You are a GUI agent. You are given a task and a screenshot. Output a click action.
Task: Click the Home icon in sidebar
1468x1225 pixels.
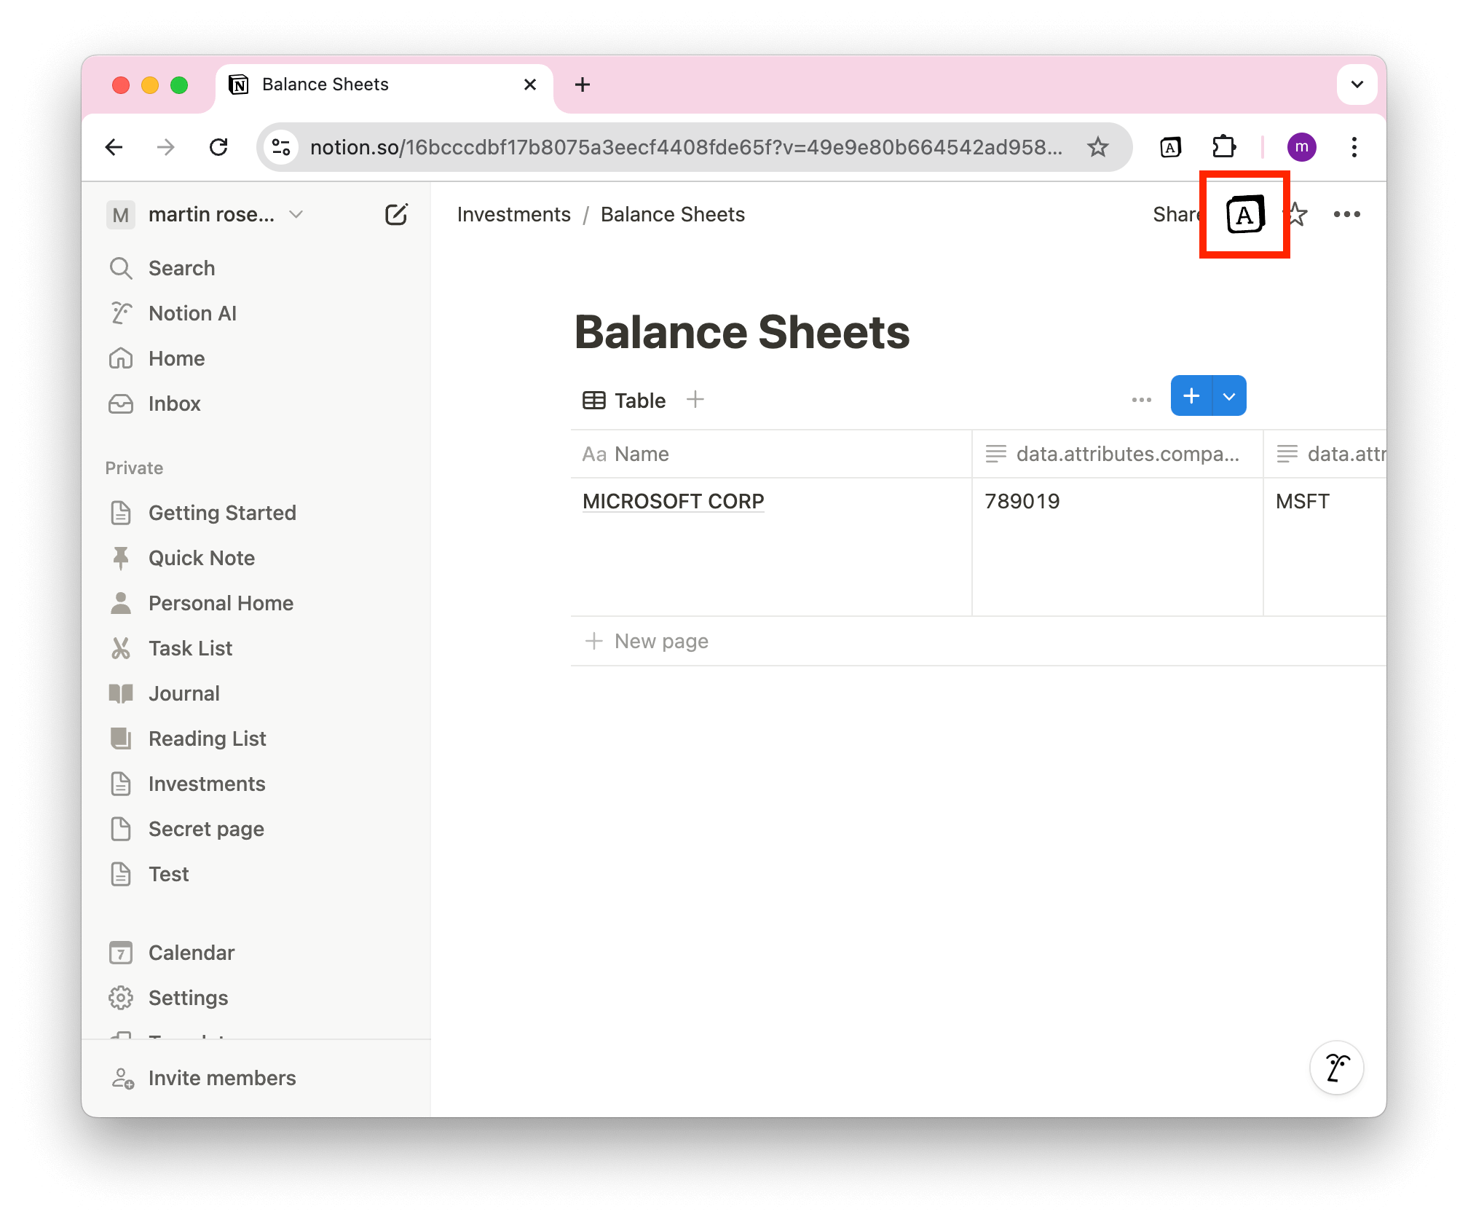[122, 358]
